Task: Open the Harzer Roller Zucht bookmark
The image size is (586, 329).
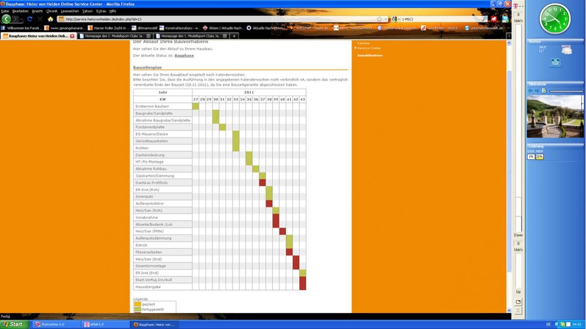Action: tap(108, 28)
